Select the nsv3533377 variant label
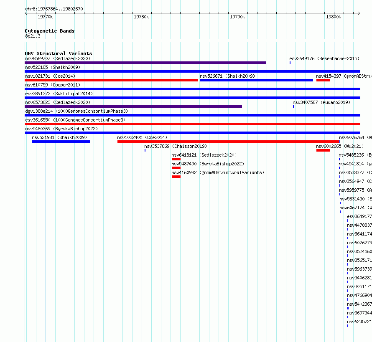Image resolution: width=372 pixels, height=342 pixels. 355,172
